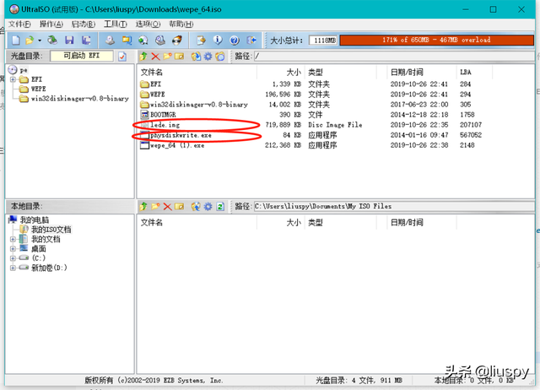Click the Add to image icon in local toolbar
Screen dimensions: 540x390
196,206
